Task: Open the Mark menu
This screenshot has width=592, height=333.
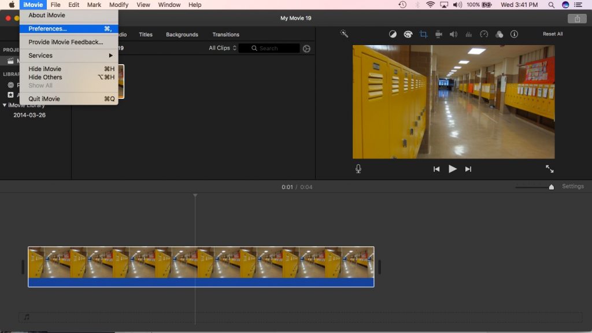Action: click(94, 5)
